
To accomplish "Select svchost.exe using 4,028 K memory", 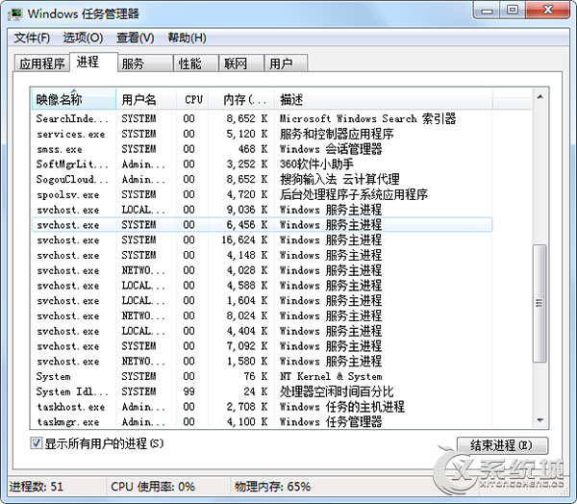I will coord(262,270).
